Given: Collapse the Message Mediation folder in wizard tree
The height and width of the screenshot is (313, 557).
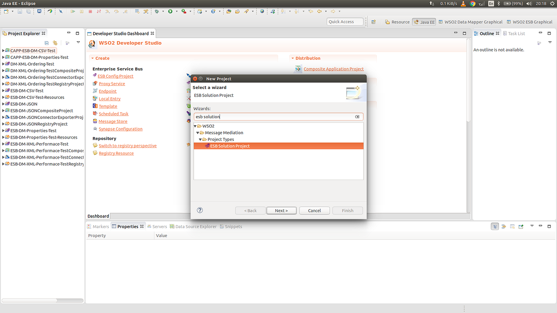Looking at the screenshot, I should [x=198, y=132].
